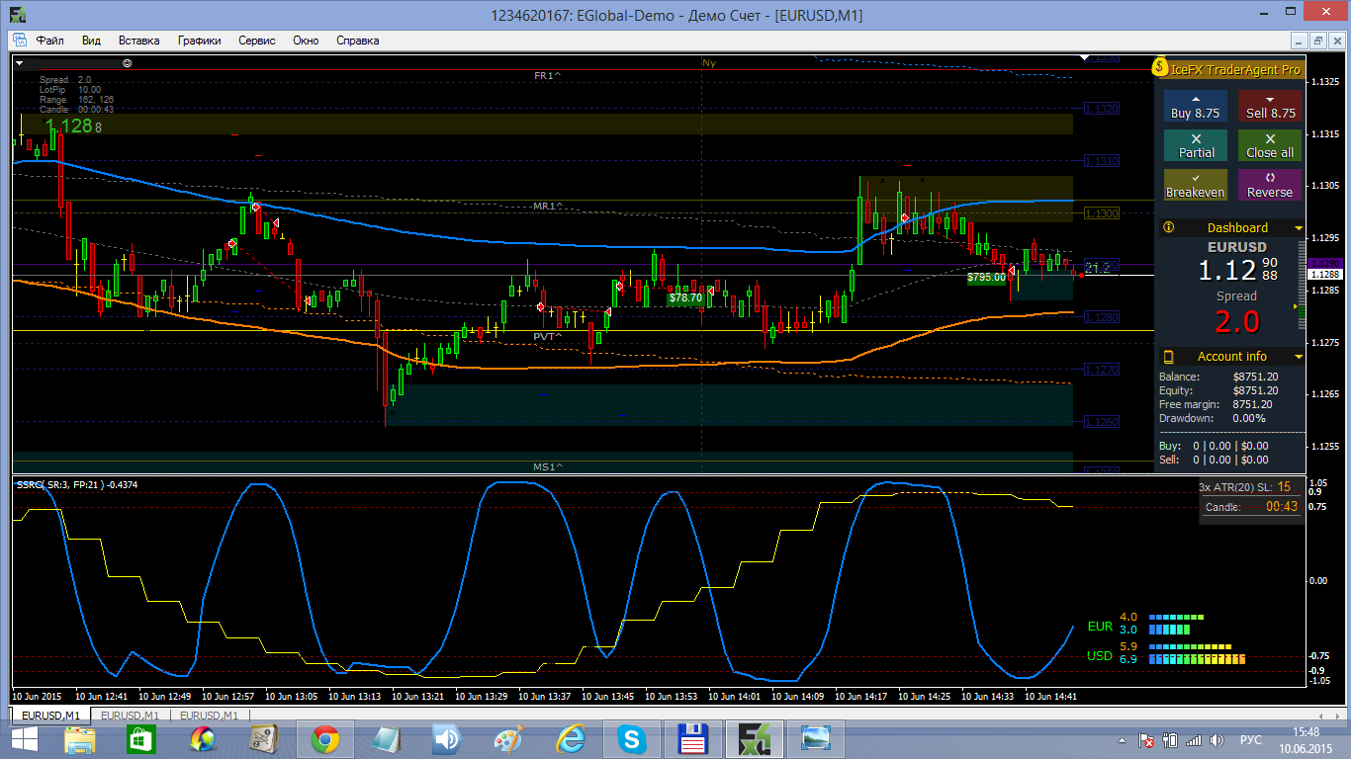Open the Графики menu
The image size is (1351, 759).
[x=199, y=41]
